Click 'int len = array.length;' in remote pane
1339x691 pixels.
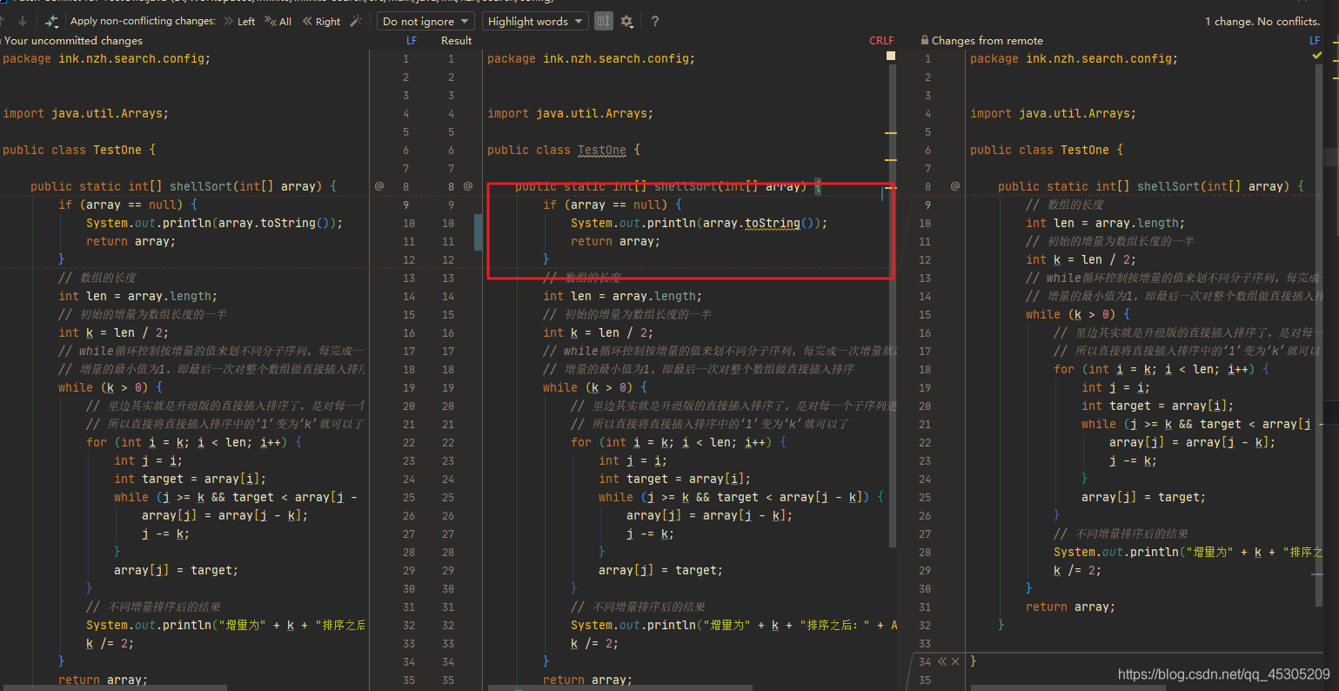pyautogui.click(x=1105, y=223)
